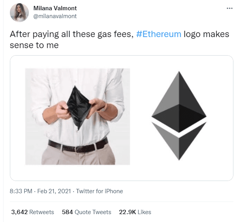Image resolution: width=235 pixels, height=222 pixels.
Task: Open Milana Valmont's profile picture
Action: (19, 13)
